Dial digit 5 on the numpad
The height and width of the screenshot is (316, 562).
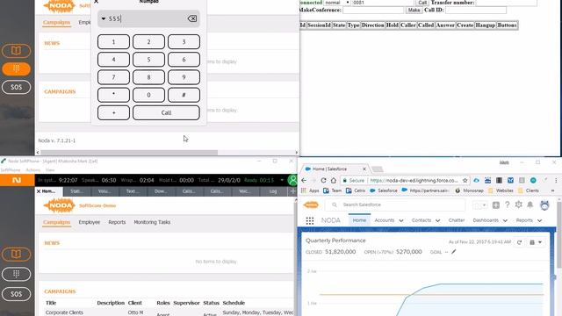click(148, 60)
